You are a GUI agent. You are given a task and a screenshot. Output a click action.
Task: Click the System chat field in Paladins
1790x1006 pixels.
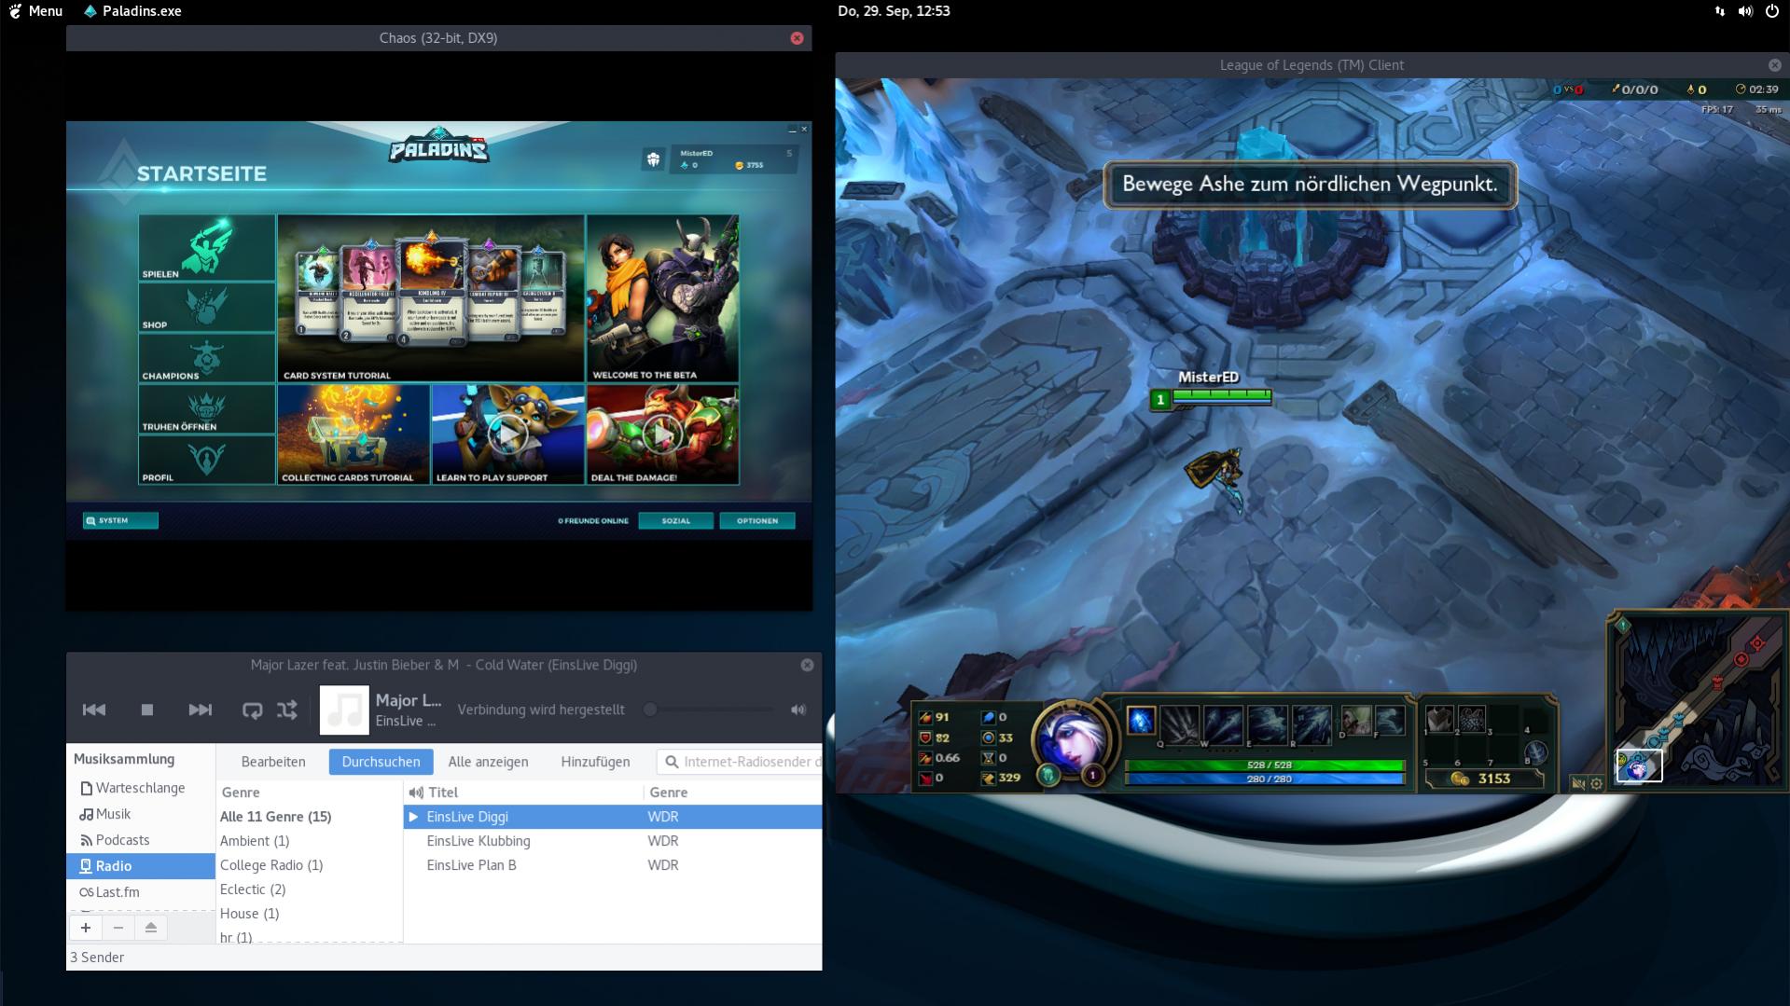(x=120, y=520)
